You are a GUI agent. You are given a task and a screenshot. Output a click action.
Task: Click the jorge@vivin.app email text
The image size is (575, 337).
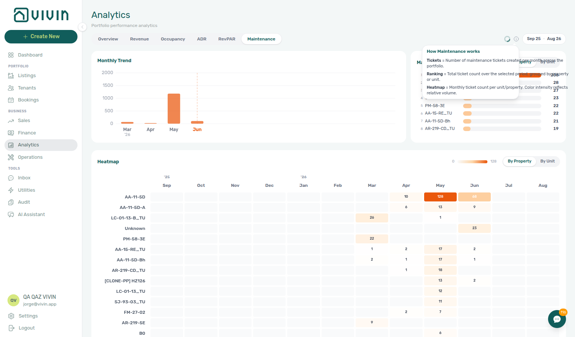(40, 304)
